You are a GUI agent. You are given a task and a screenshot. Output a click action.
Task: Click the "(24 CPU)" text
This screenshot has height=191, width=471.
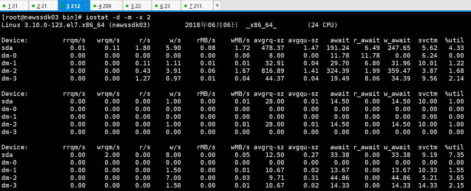(323, 25)
